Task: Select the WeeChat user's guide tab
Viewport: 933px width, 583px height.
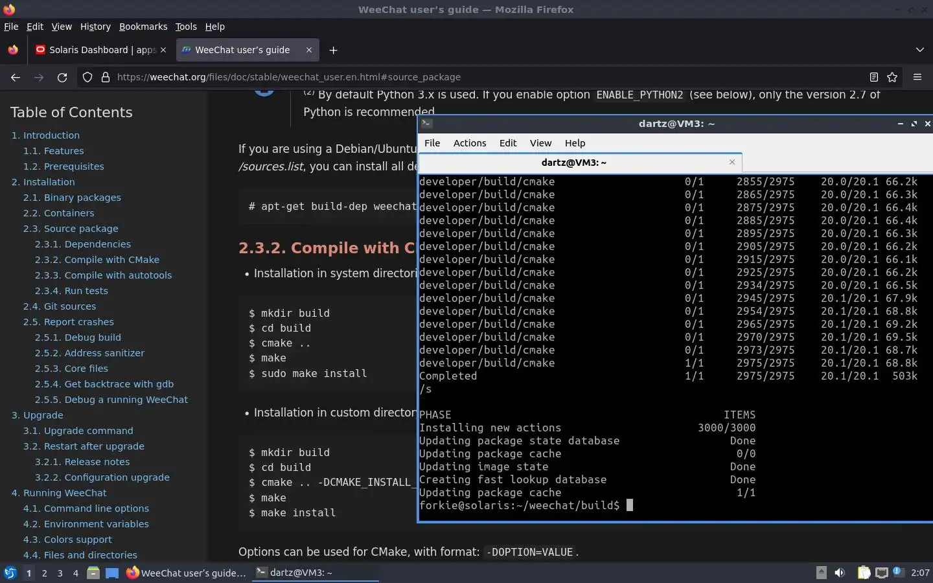Action: [248, 50]
